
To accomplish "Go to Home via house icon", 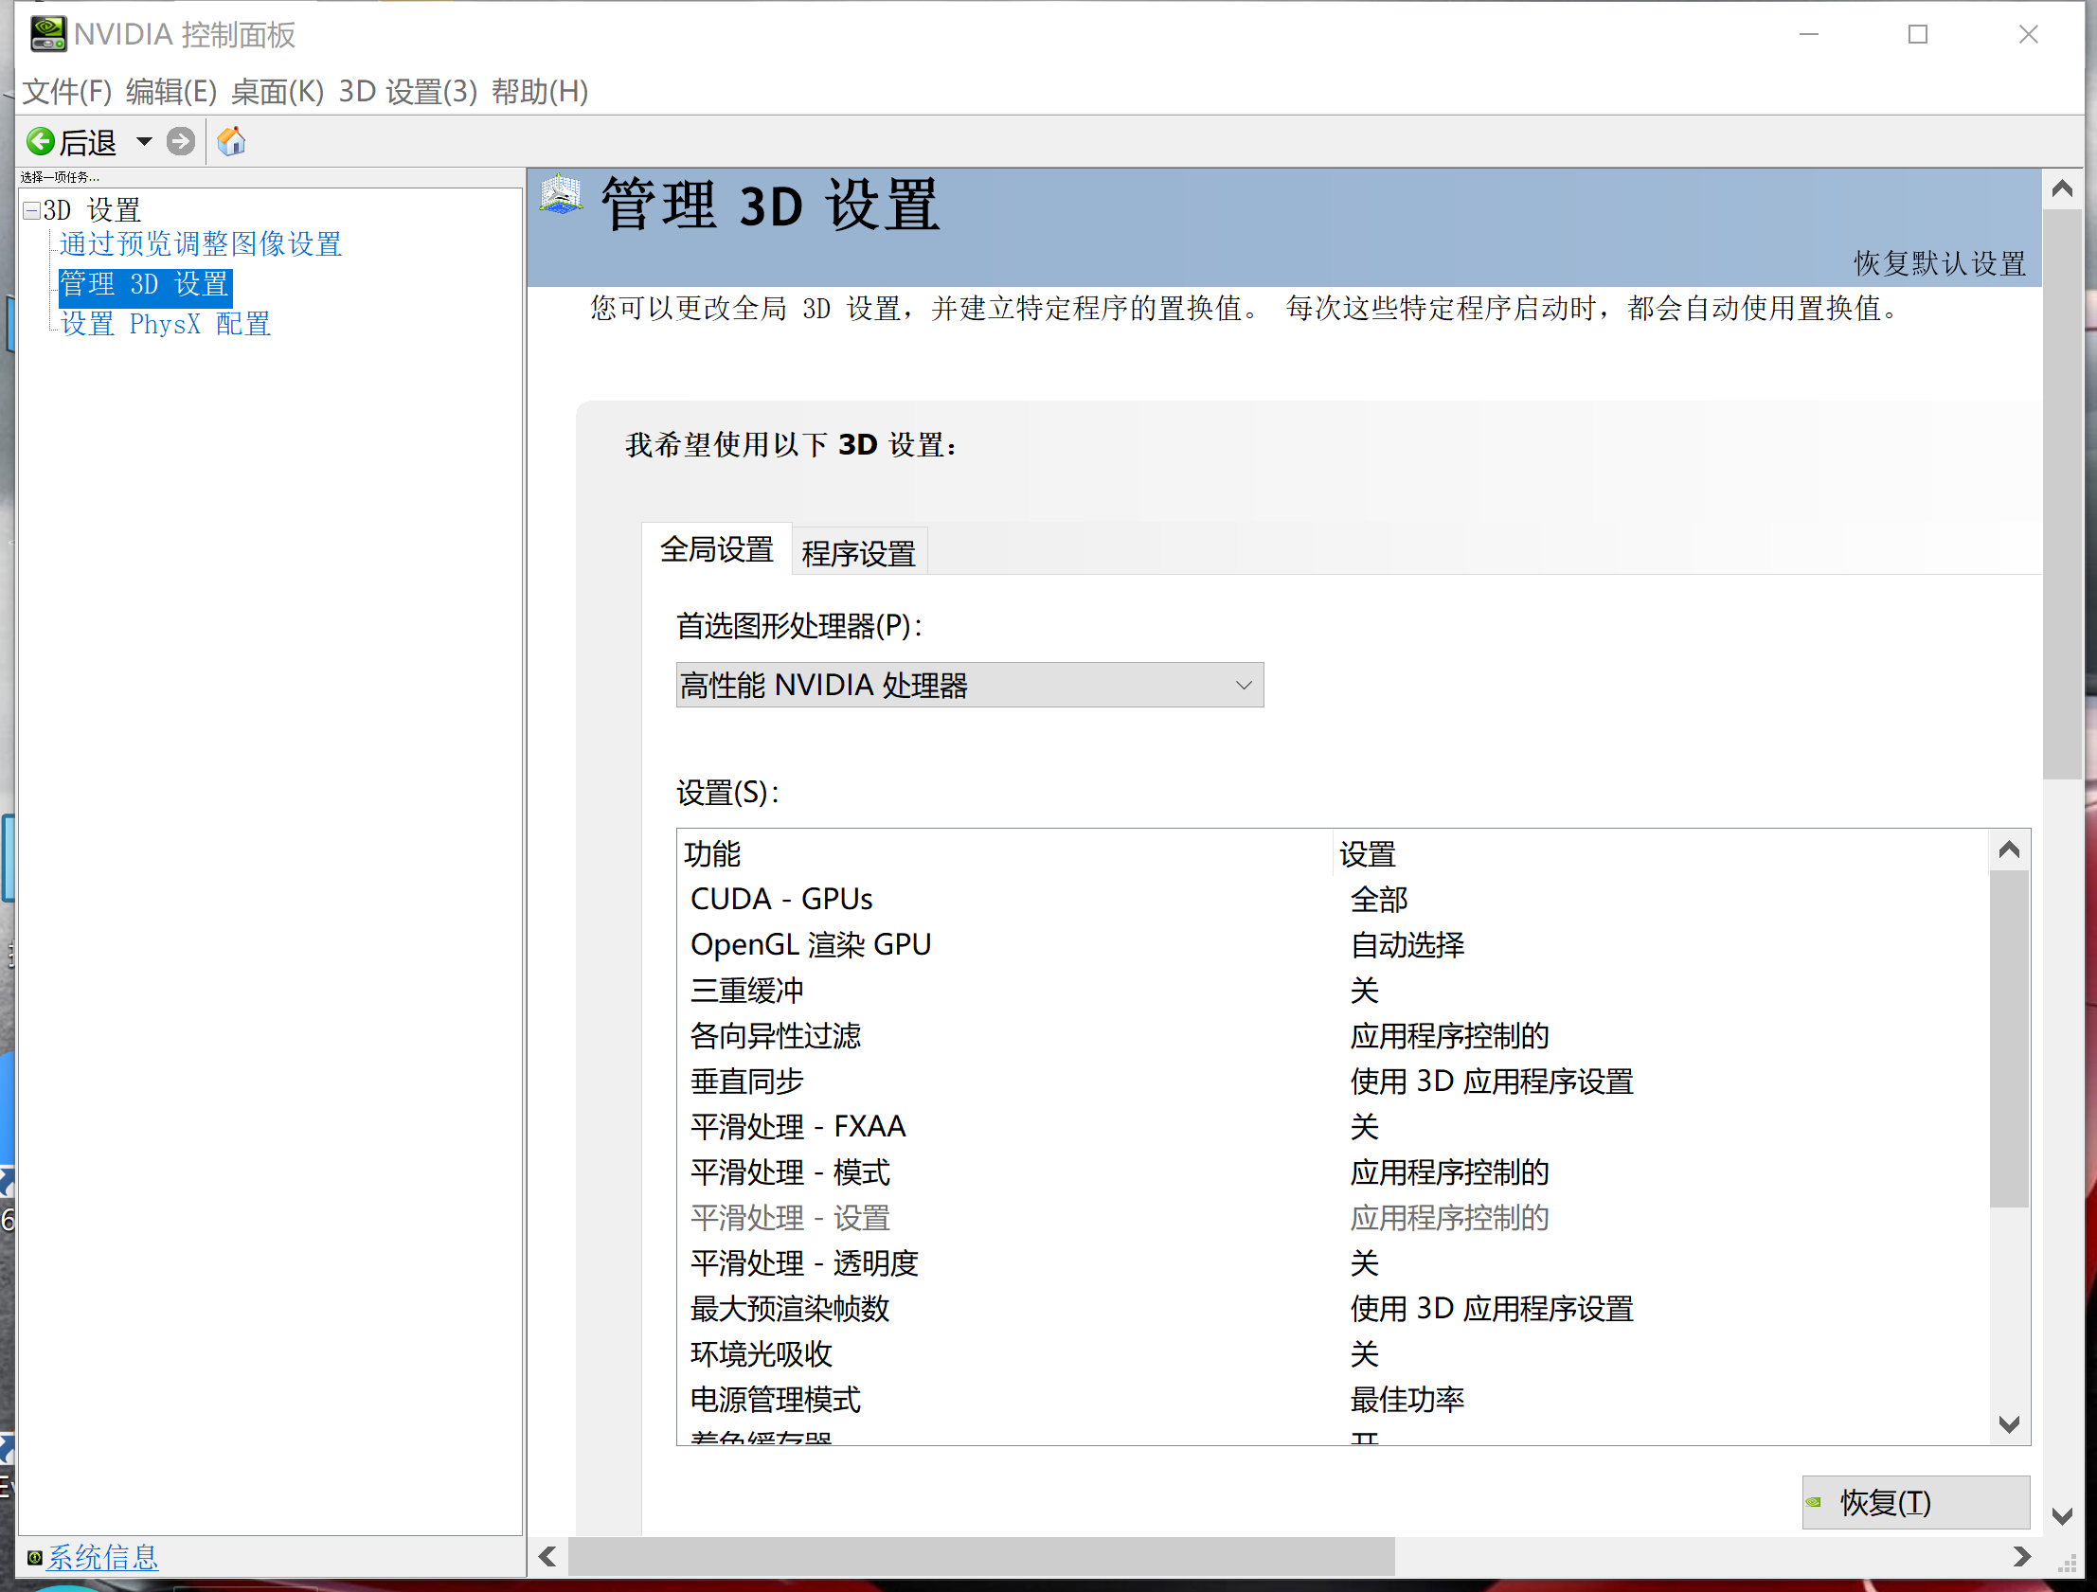I will pyautogui.click(x=231, y=142).
